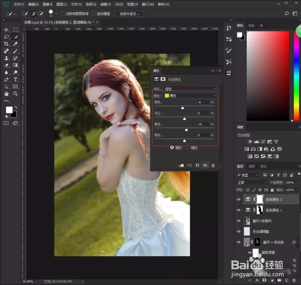Toggle adjustment visibility eye in Properties panel

point(205,165)
